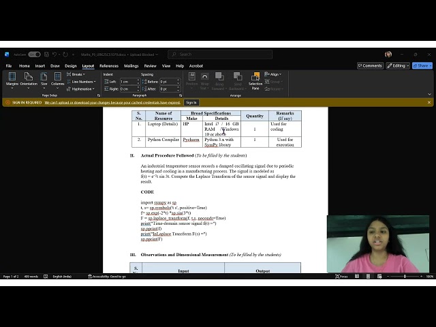Image resolution: width=436 pixels, height=327 pixels.
Task: Enable Focus mode from the status bar
Action: (341, 277)
